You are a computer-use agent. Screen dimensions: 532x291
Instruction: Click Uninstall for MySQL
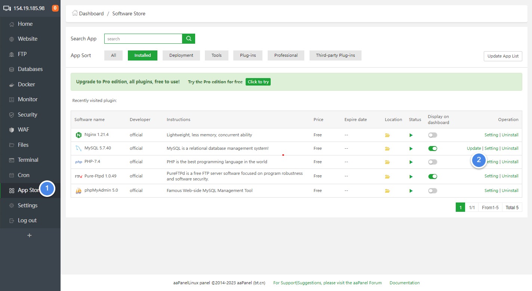[x=510, y=148]
